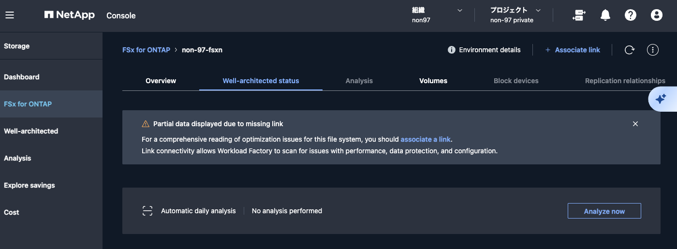Viewport: 677px width, 249px height.
Task: Click the 'Automatic daily analysis' label
Action: click(x=198, y=211)
